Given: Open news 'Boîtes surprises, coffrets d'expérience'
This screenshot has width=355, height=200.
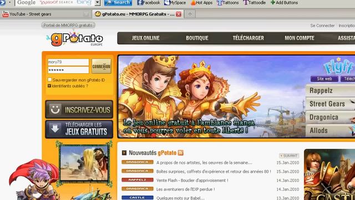Looking at the screenshot, I should tap(214, 172).
